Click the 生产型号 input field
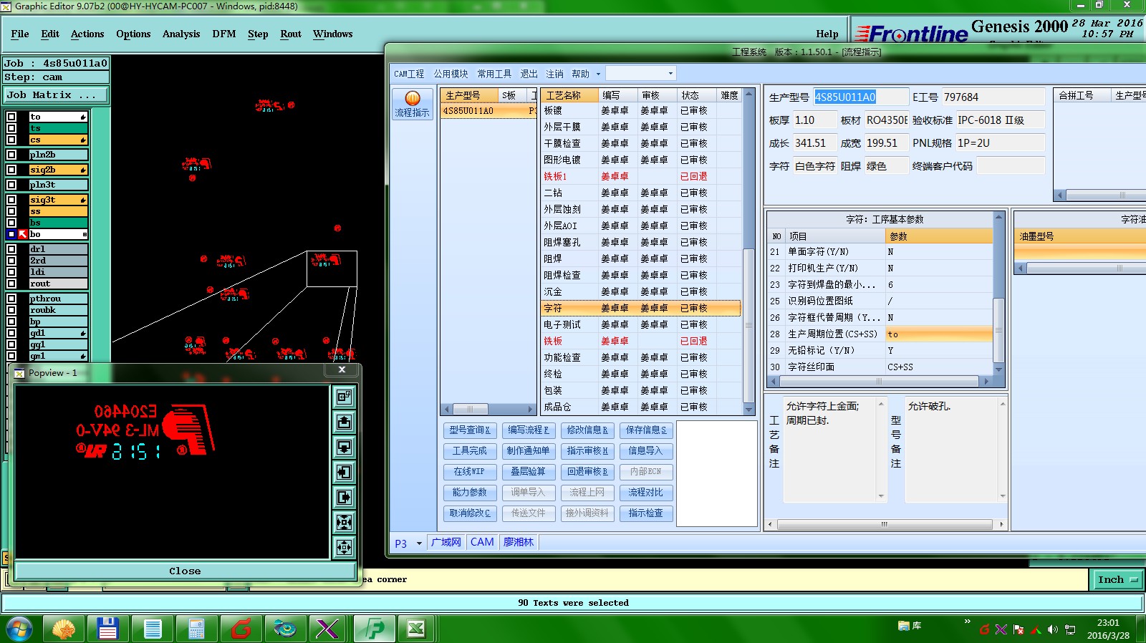 (x=860, y=97)
